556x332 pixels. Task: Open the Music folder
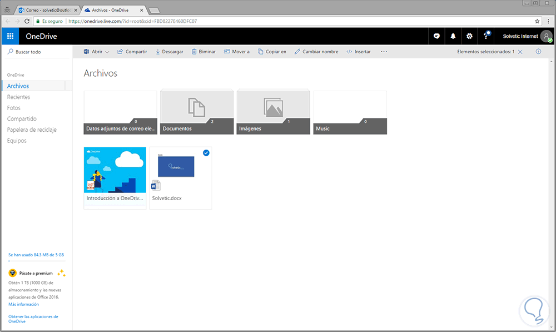click(350, 112)
